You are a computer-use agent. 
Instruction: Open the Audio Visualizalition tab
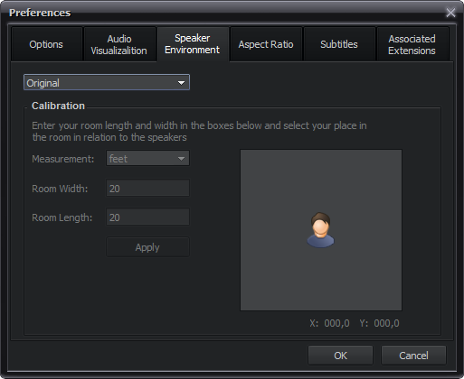[119, 44]
